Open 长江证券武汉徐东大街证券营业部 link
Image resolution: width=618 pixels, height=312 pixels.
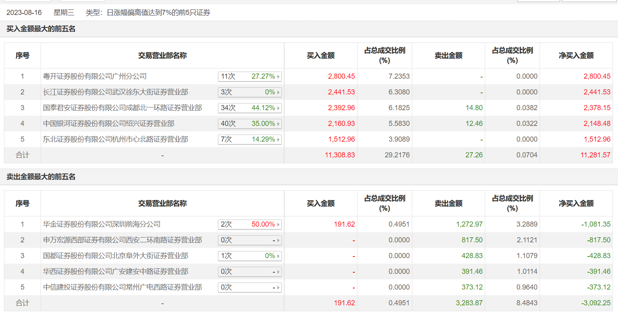pyautogui.click(x=115, y=92)
